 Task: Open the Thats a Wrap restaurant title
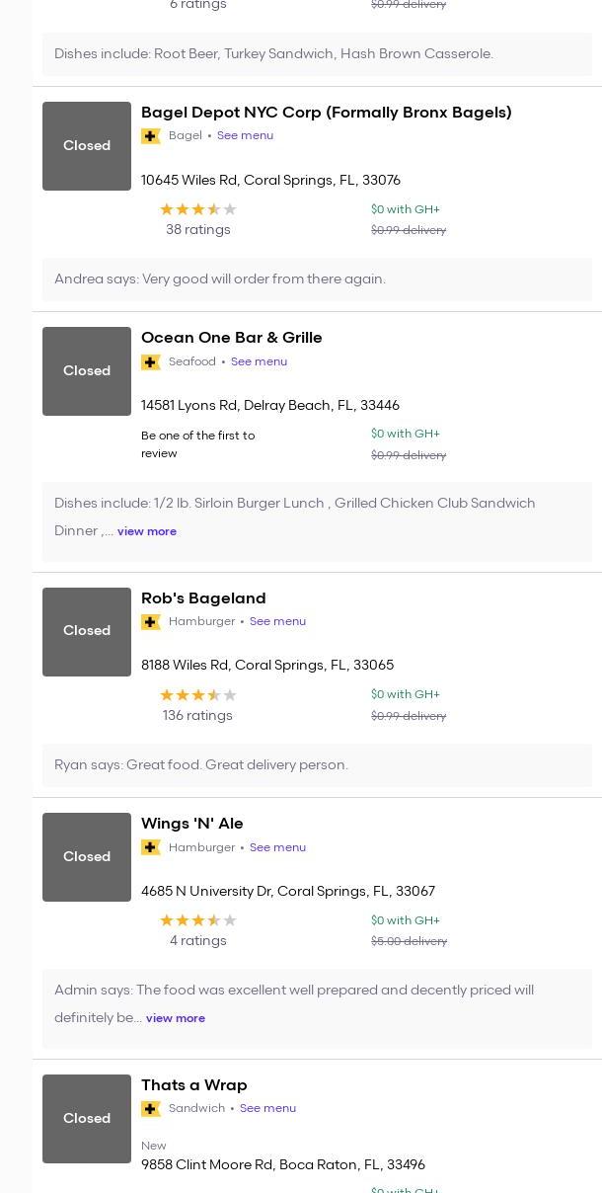tap(194, 1085)
